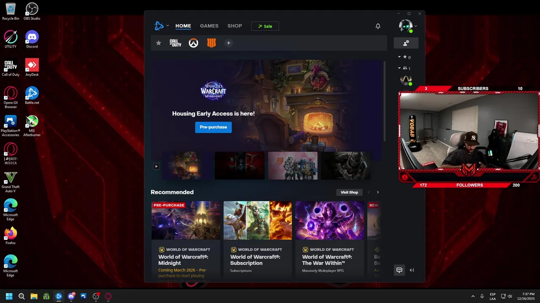This screenshot has width=540, height=303.
Task: Open Grand Theft Auto V shortcut
Action: pyautogui.click(x=11, y=182)
